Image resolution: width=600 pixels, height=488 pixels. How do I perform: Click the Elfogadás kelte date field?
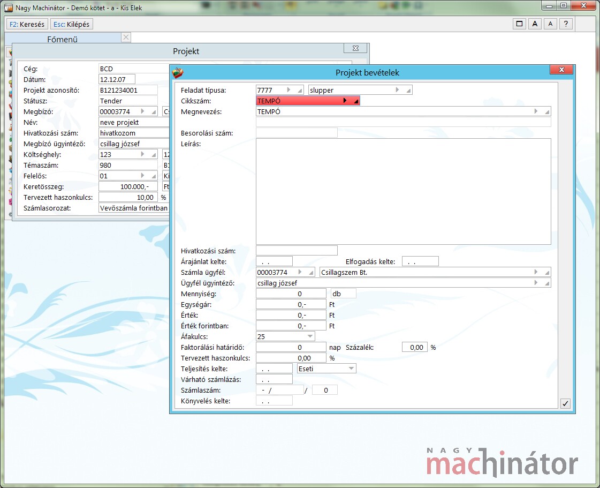point(420,261)
